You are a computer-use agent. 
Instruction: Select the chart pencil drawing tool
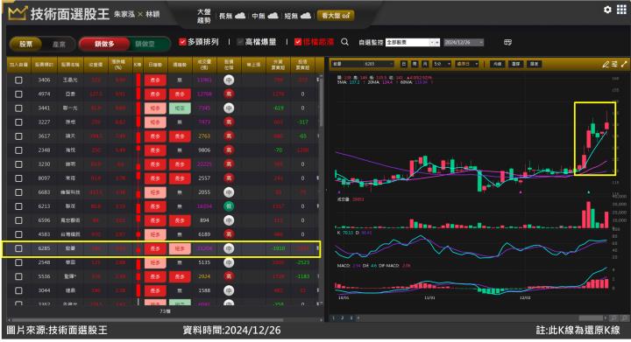(606, 64)
